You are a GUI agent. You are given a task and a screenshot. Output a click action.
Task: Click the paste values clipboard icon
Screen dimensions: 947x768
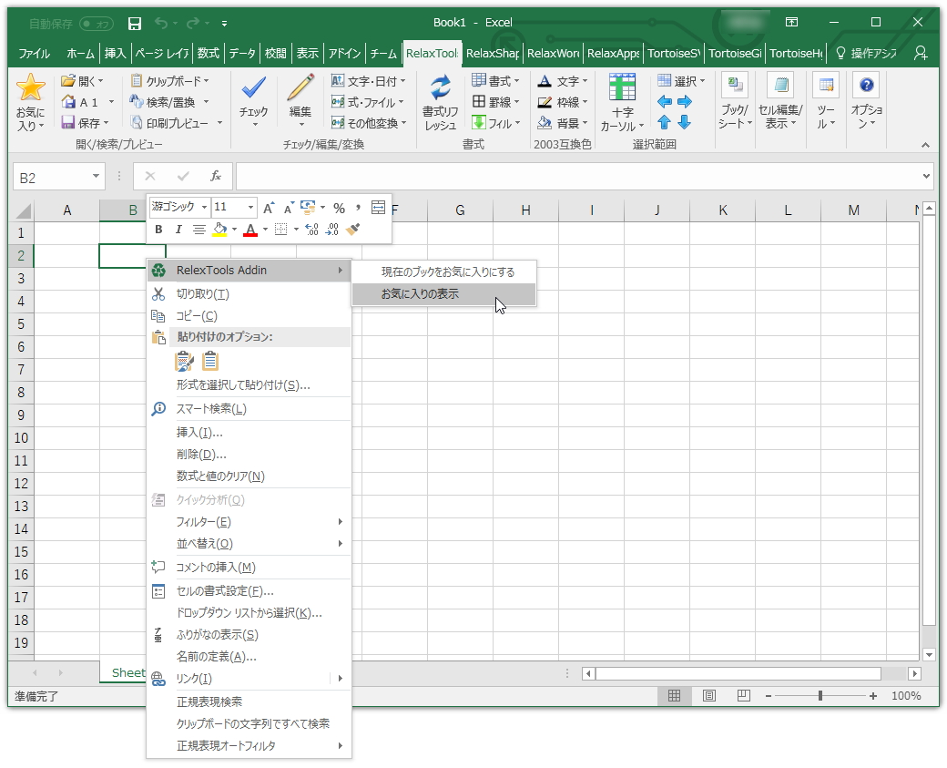pyautogui.click(x=210, y=361)
